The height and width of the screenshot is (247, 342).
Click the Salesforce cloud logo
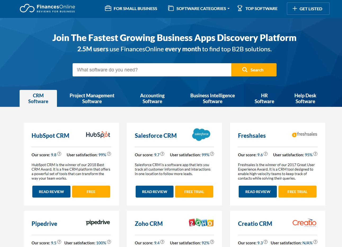pyautogui.click(x=201, y=134)
